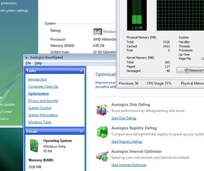Click the Page File label in Task Manager
Viewport: 204px width, 171px height.
click(x=185, y=59)
